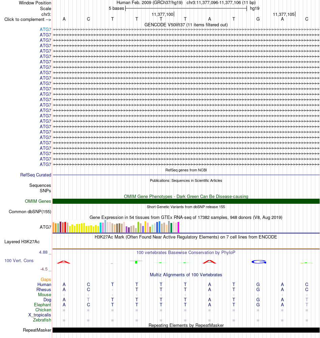This screenshot has height=338, width=320.
Task: Select the Chicken species row label
Action: point(43,310)
